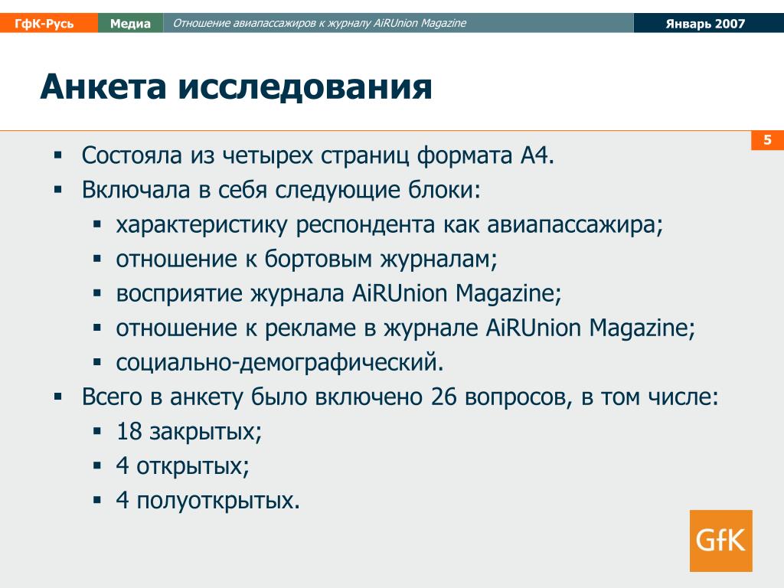Click the bullet отношение к рекламе в журнале
The image size is (784, 588).
(406, 328)
